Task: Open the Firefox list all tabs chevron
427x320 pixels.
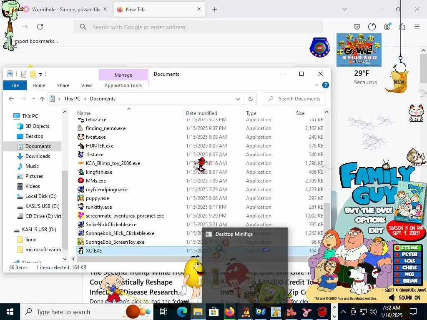Action: coord(344,9)
